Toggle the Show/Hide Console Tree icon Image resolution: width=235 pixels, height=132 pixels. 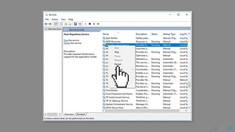pos(56,24)
